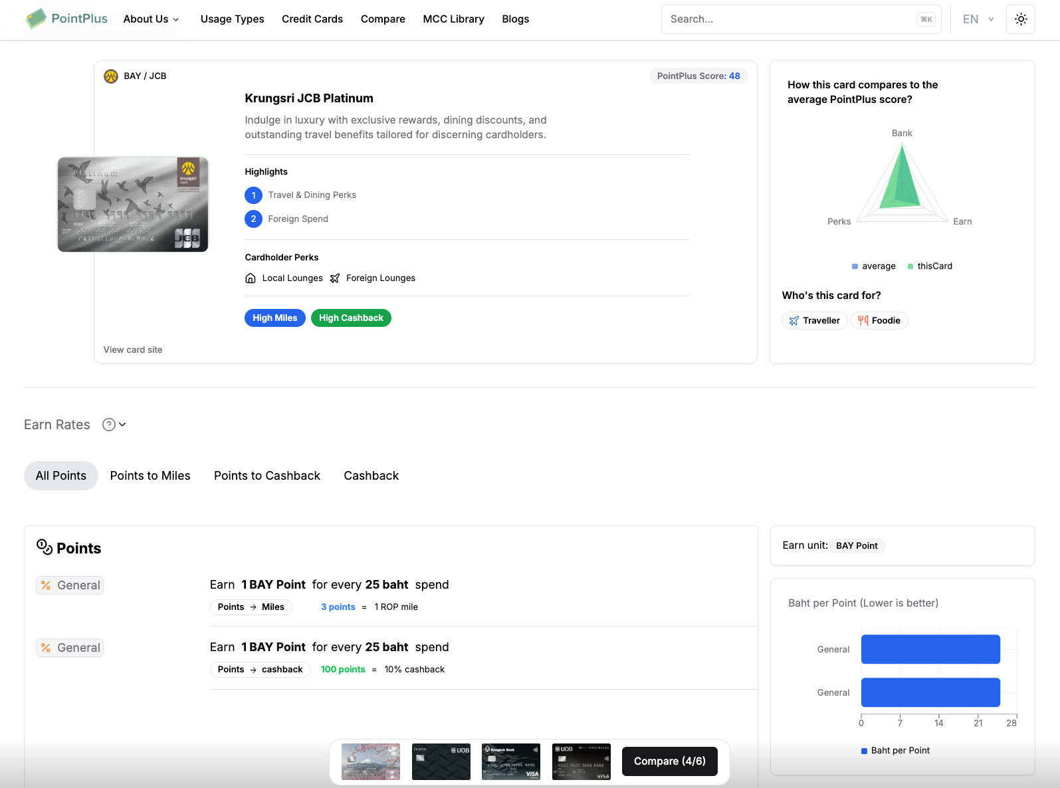1060x788 pixels.
Task: Click the PointPlus logo icon
Action: pyautogui.click(x=36, y=19)
